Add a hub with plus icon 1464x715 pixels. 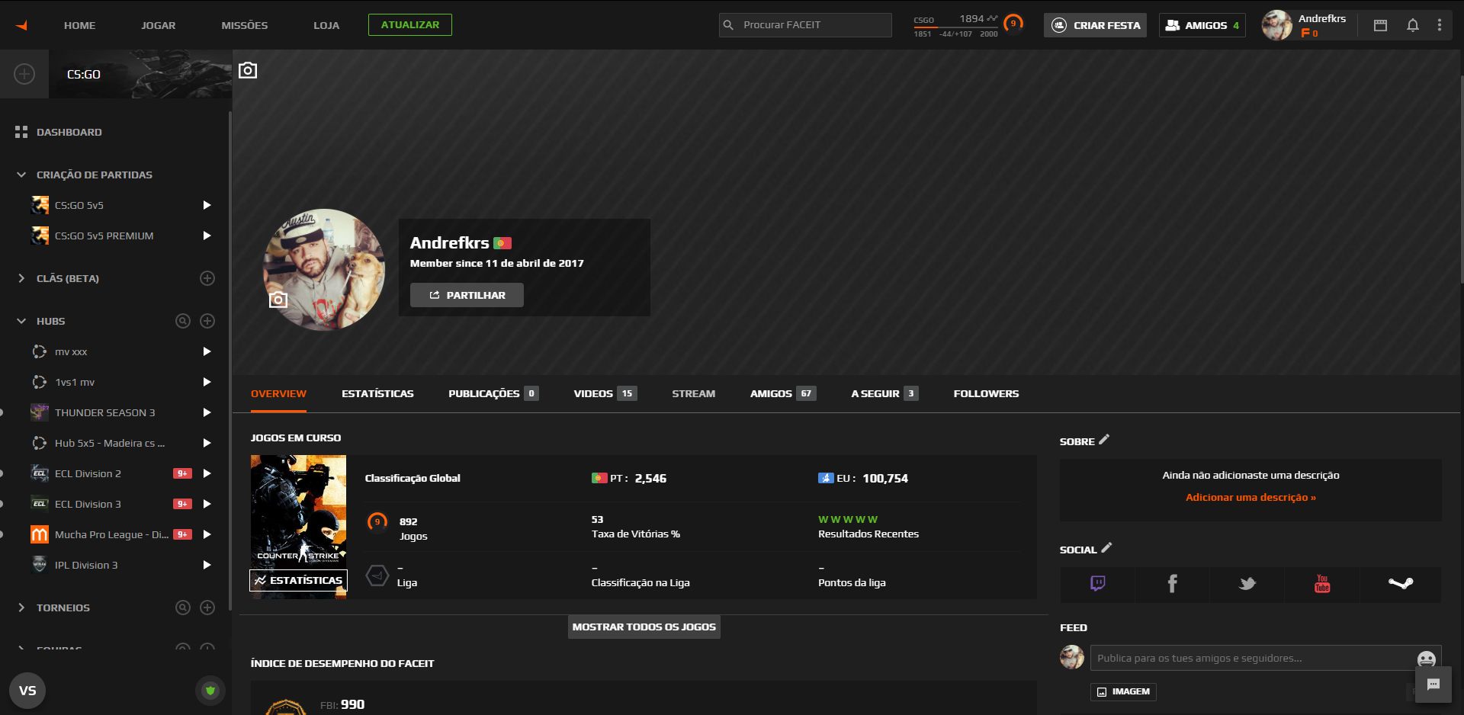207,321
